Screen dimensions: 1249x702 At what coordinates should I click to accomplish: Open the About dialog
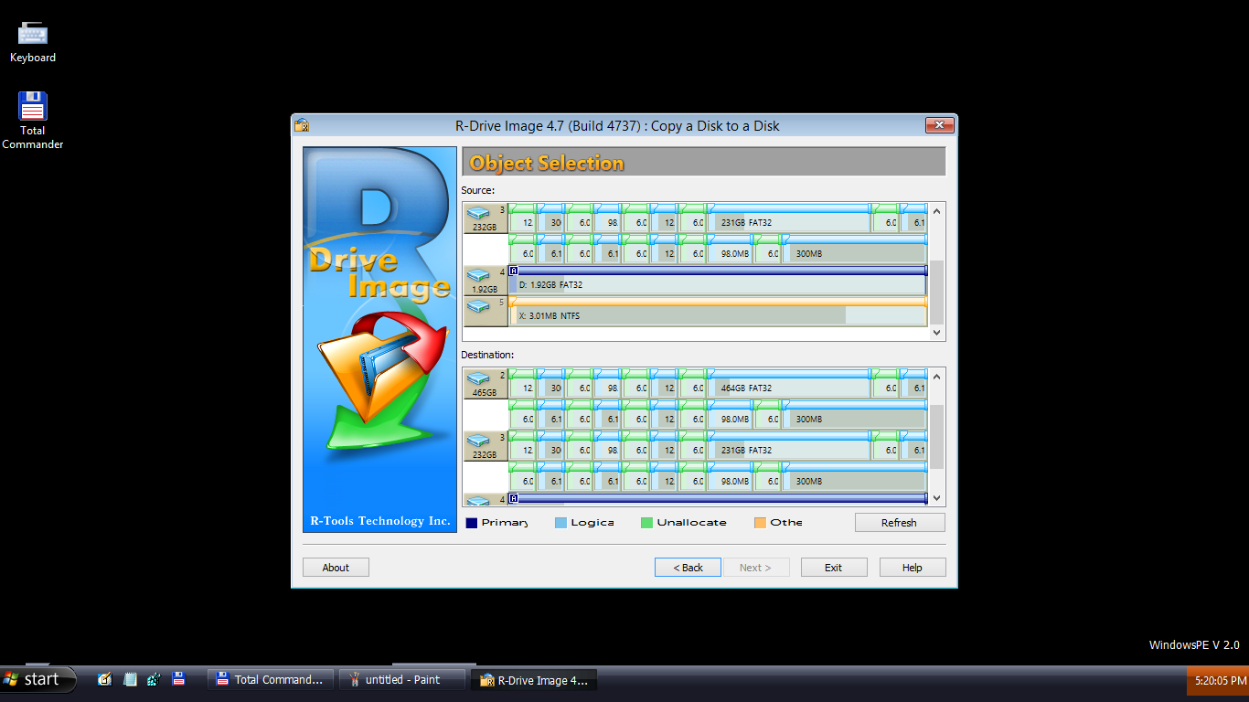click(x=336, y=567)
